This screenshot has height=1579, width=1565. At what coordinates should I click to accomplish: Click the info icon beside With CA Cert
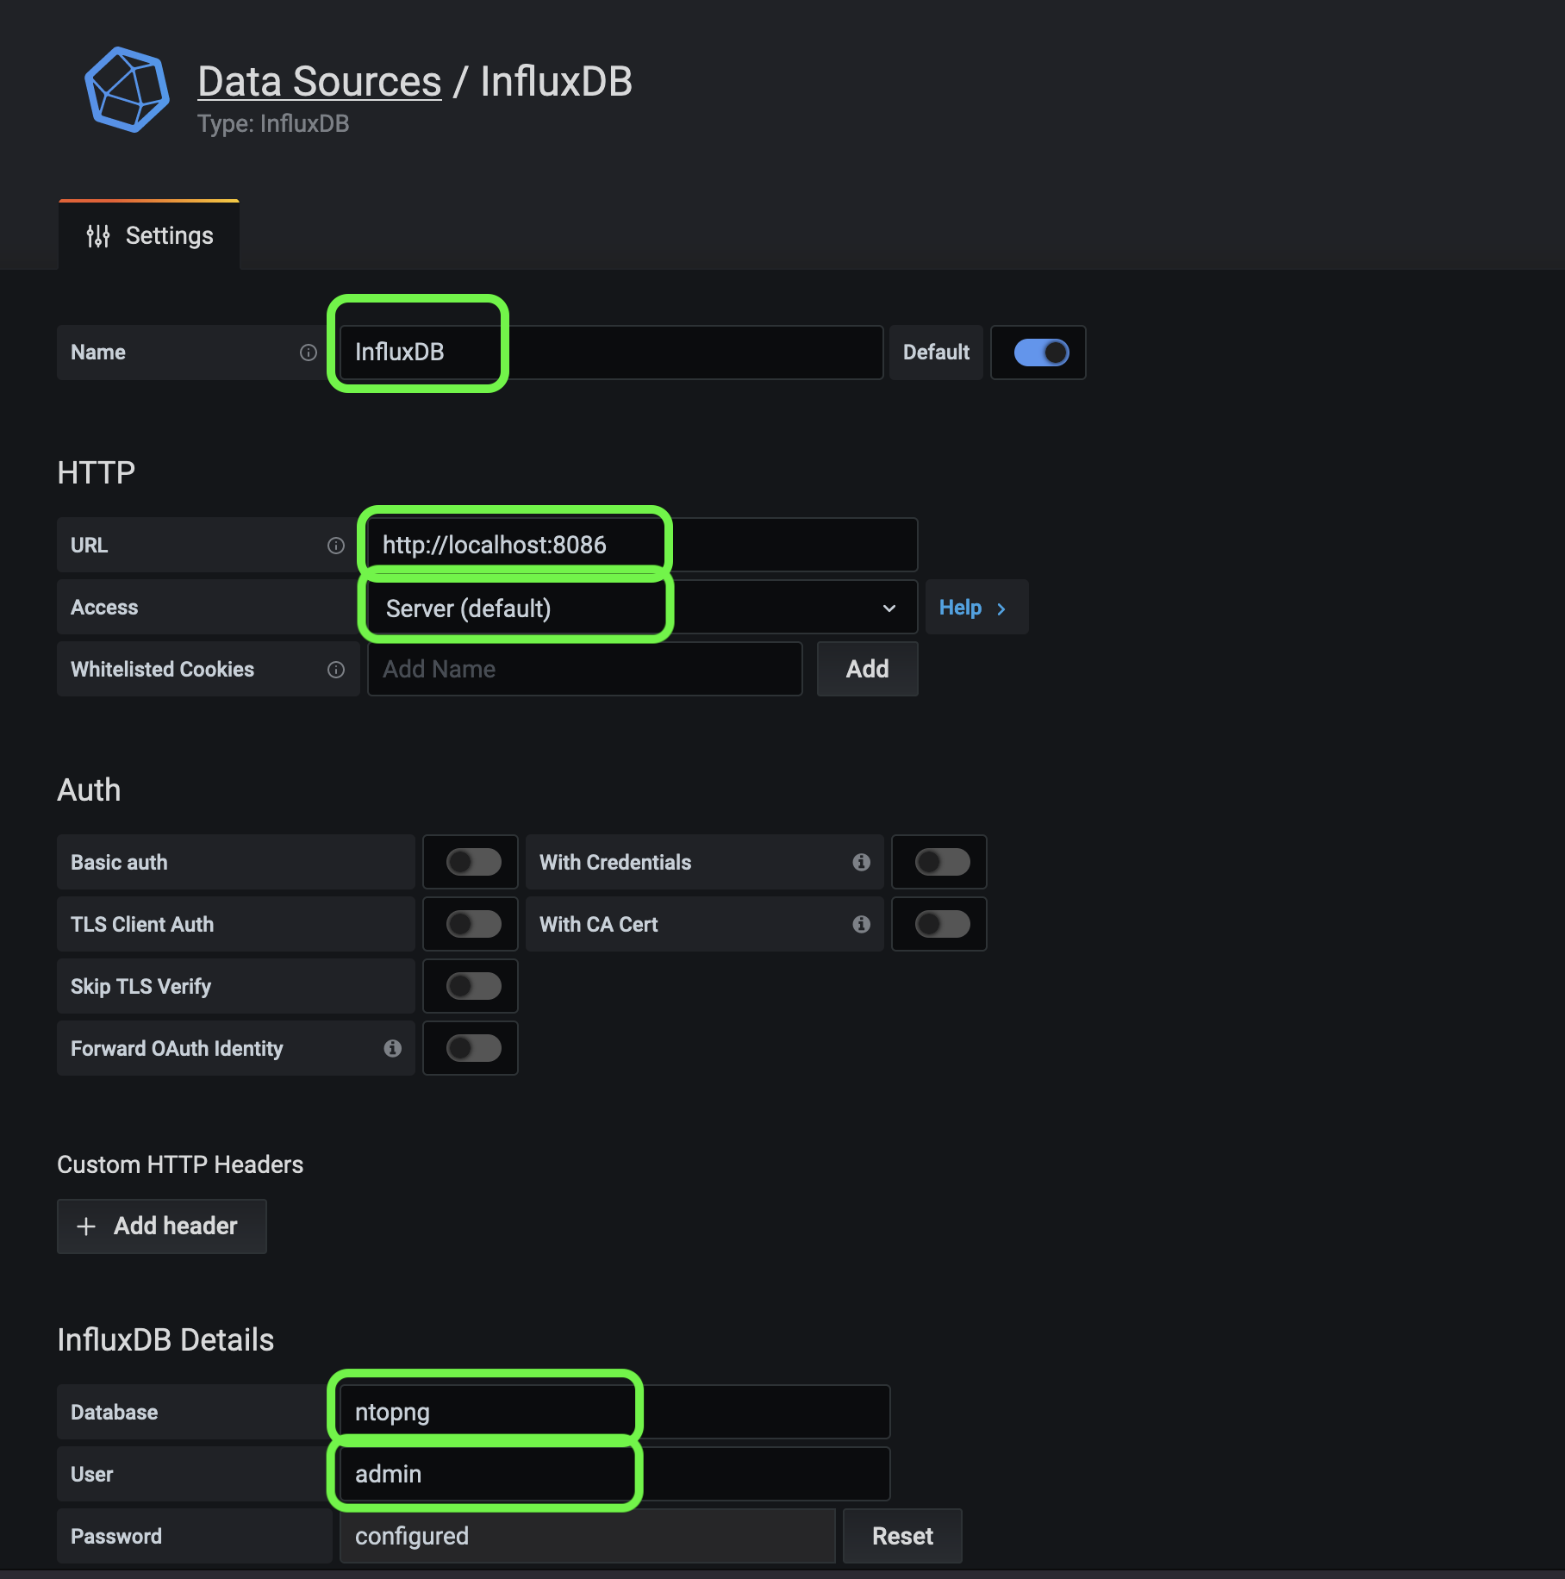pyautogui.click(x=861, y=924)
